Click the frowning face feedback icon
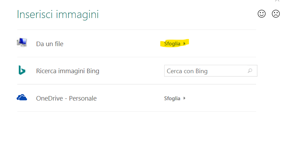281x155 pixels. coord(275,14)
